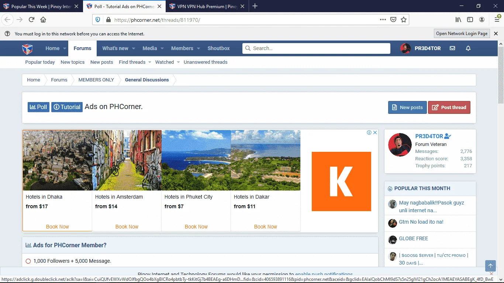Viewport: 504px width, 283px height.
Task: Open New posts sub-nav link
Action: pos(102,62)
